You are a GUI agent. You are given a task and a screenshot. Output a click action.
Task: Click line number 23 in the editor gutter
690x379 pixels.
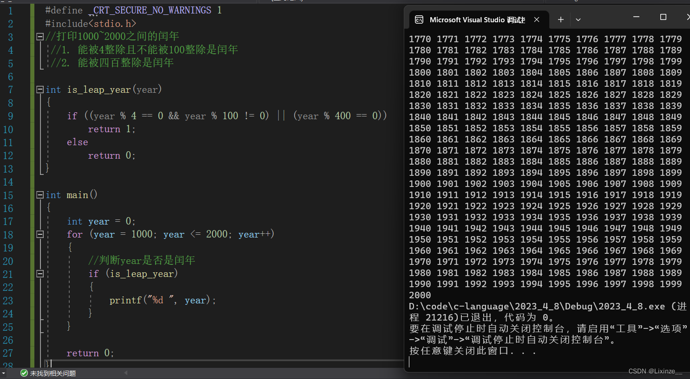pos(8,301)
